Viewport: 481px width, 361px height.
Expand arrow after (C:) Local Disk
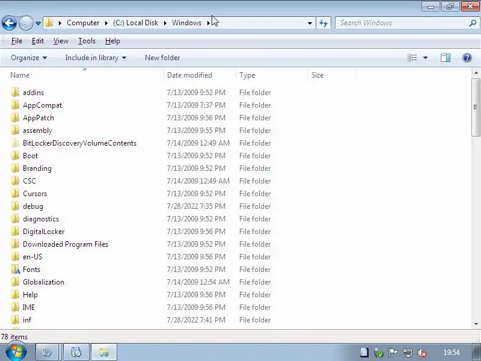(165, 23)
